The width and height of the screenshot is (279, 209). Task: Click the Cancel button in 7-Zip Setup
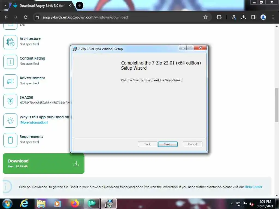click(192, 144)
